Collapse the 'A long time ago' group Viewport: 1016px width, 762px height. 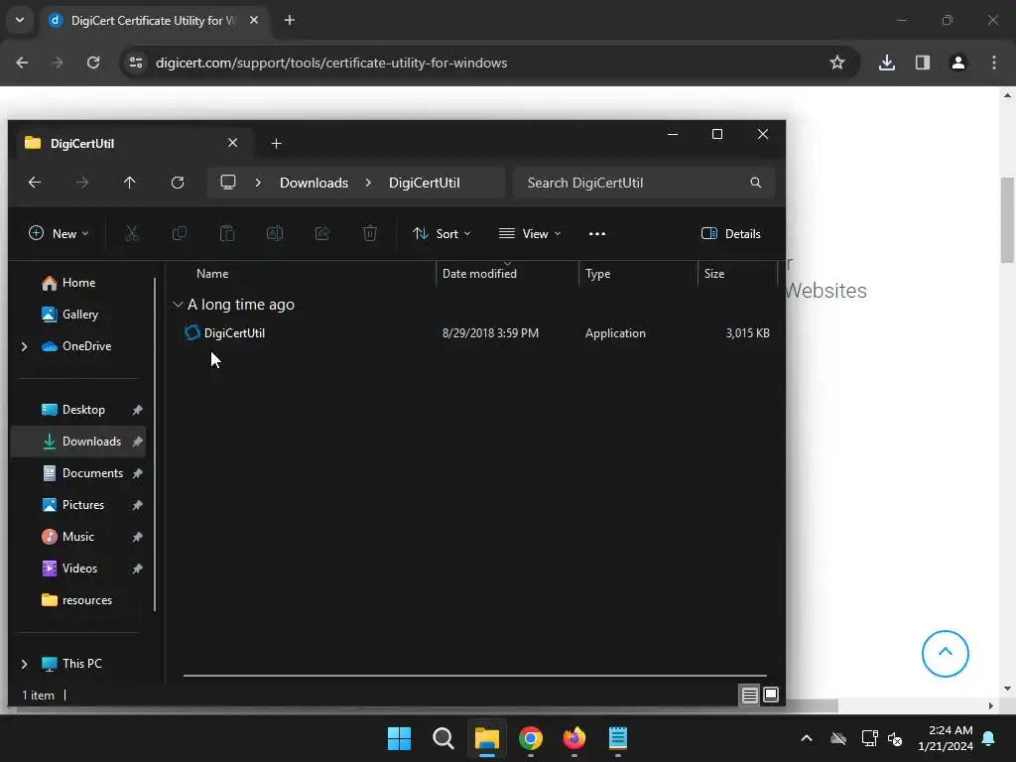178,305
